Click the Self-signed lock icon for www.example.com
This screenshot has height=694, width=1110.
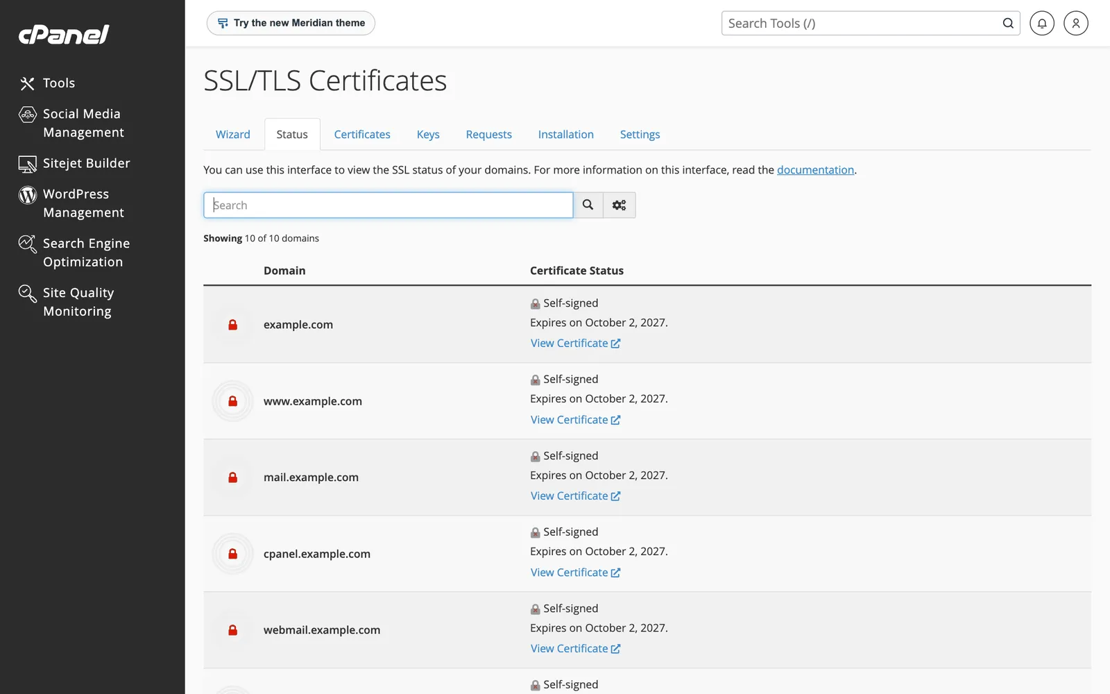pyautogui.click(x=535, y=380)
